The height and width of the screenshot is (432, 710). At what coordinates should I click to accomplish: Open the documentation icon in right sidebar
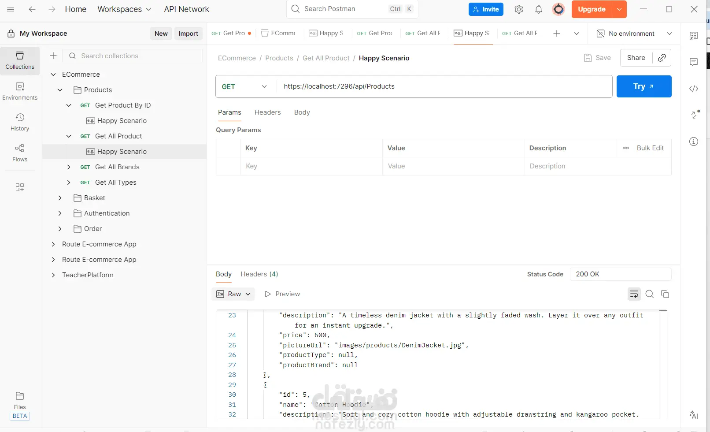[x=694, y=36]
